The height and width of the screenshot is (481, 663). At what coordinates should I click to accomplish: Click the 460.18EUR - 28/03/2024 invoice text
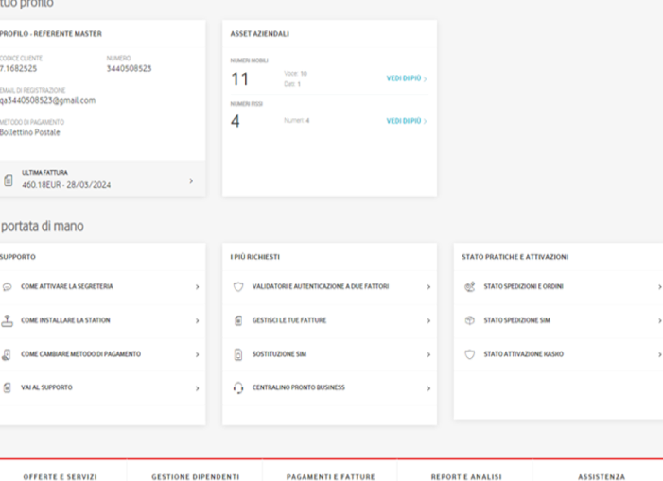(x=66, y=185)
